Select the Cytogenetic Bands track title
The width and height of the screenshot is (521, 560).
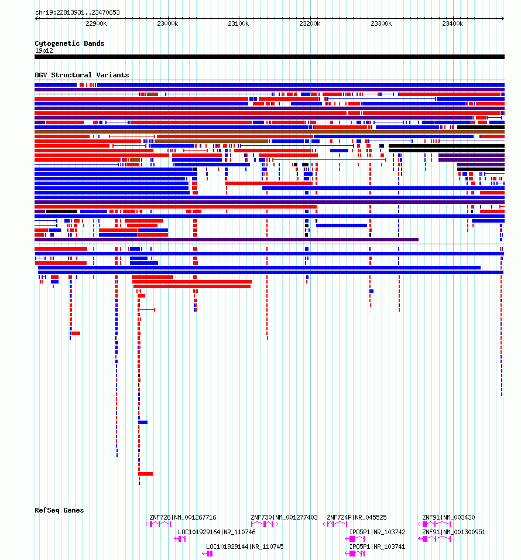[x=70, y=43]
